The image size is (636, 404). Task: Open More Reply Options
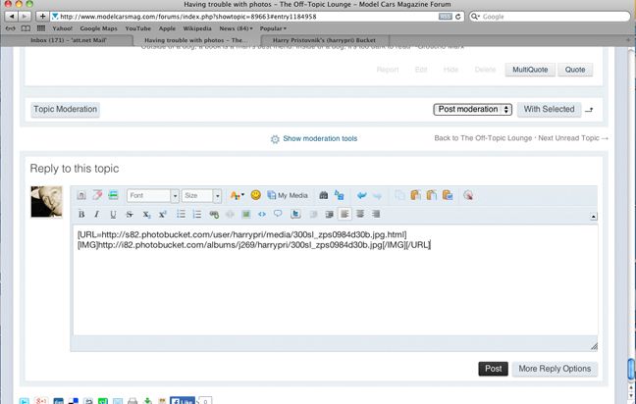(x=555, y=369)
